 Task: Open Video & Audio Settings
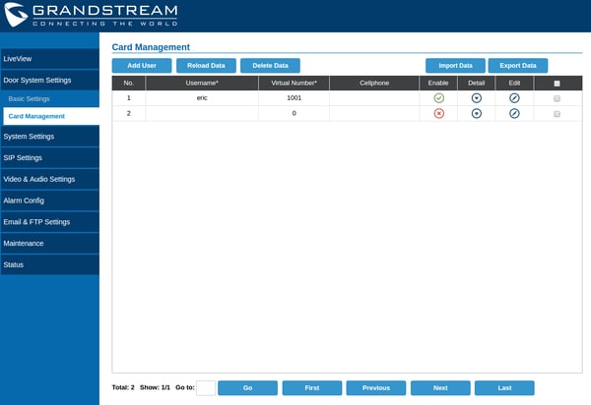(50, 179)
